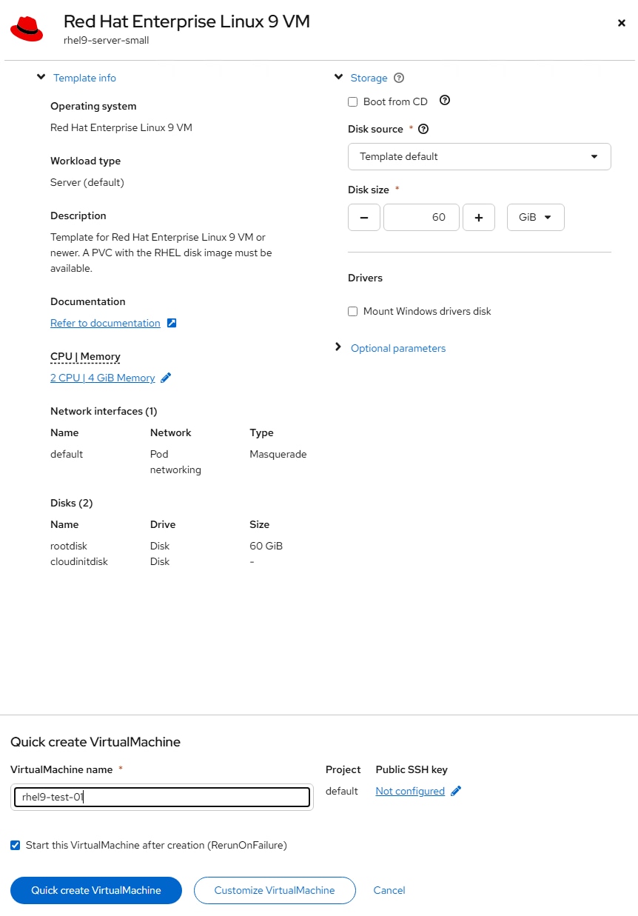Enable the Boot from CD checkbox
The image size is (638, 916).
[353, 101]
